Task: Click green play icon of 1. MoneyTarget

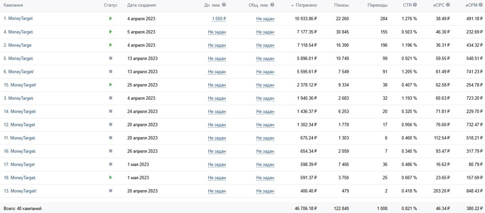Action: point(110,18)
